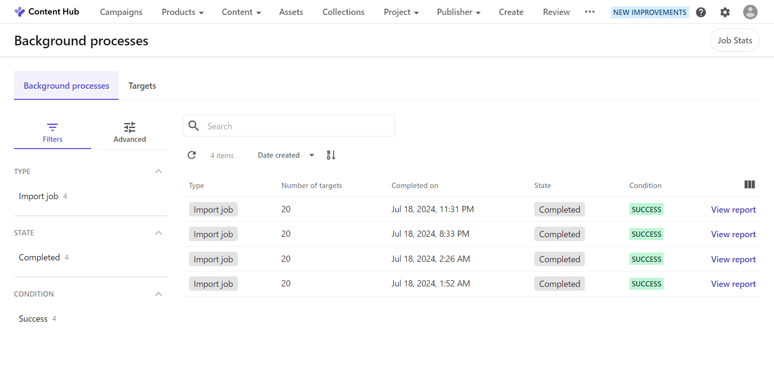774x380 pixels.
Task: Open the Publisher menu
Action: (458, 12)
